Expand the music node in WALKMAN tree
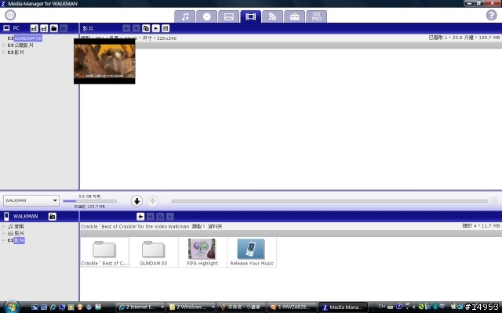502x313 pixels. tap(3, 226)
